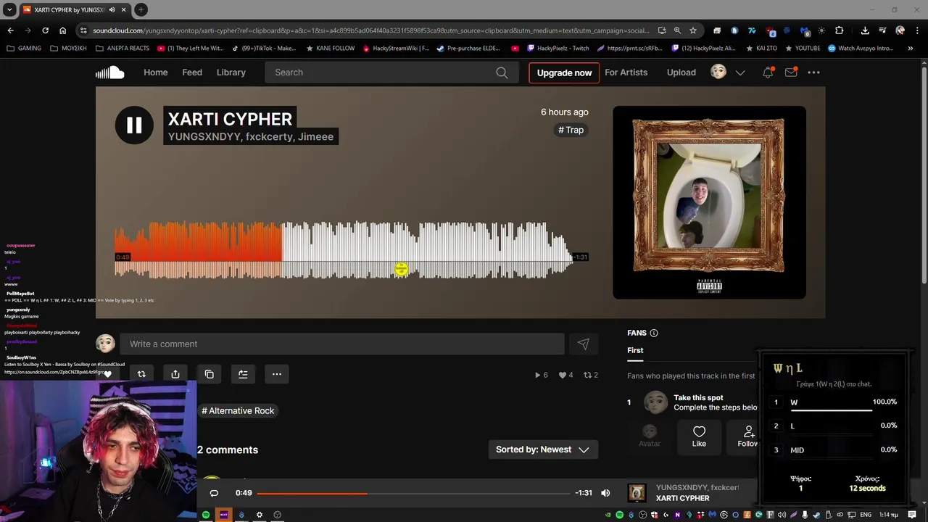
Task: Focus the SoundCloud search field
Action: click(391, 72)
